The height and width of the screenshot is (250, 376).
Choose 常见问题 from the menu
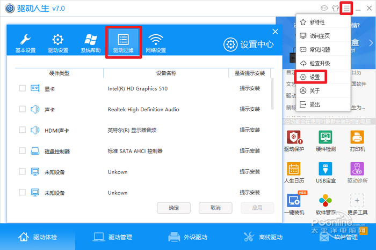(x=323, y=49)
